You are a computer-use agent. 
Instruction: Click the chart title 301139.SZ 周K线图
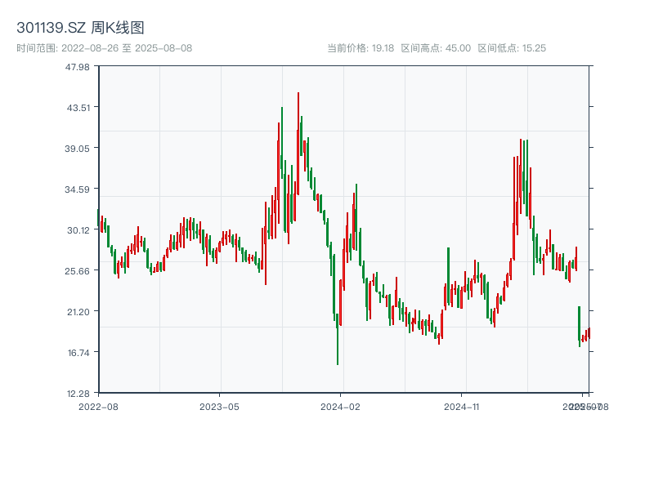80,28
